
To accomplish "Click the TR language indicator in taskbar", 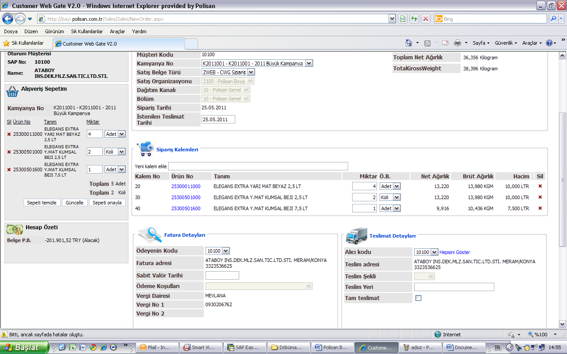I will 497,348.
